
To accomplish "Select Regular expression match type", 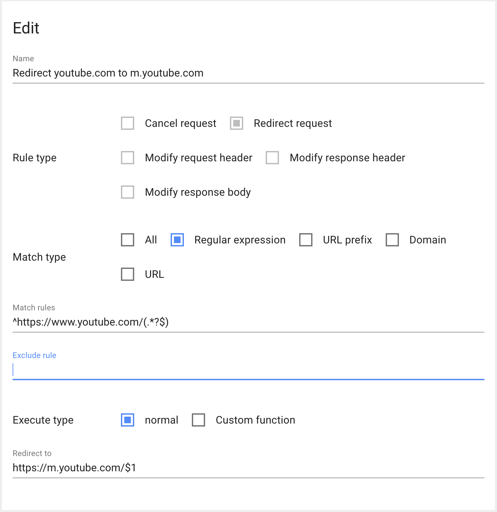I will click(177, 240).
